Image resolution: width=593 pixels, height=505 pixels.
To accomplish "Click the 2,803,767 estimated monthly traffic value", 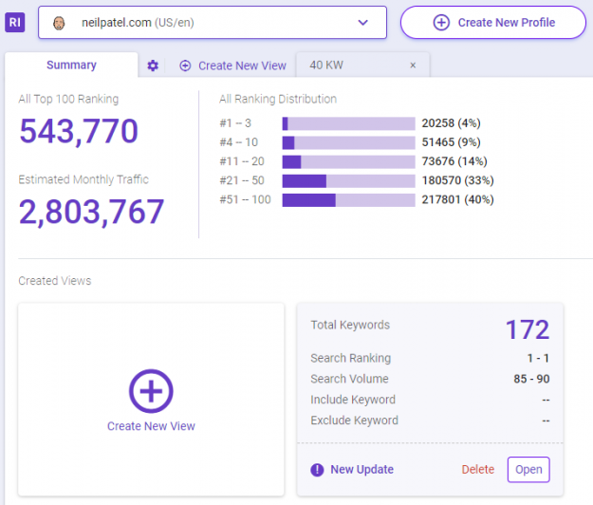I will (x=91, y=212).
